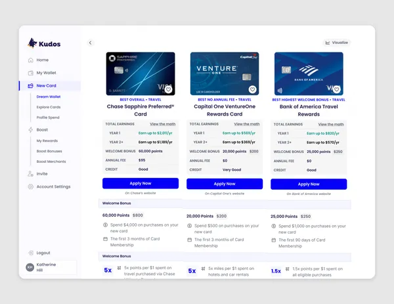
Task: Click the Logout door icon
Action: click(31, 253)
